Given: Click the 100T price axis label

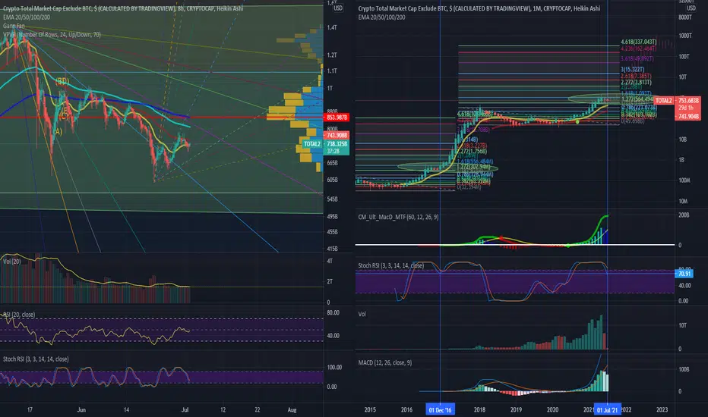Looking at the screenshot, I should (x=684, y=56).
